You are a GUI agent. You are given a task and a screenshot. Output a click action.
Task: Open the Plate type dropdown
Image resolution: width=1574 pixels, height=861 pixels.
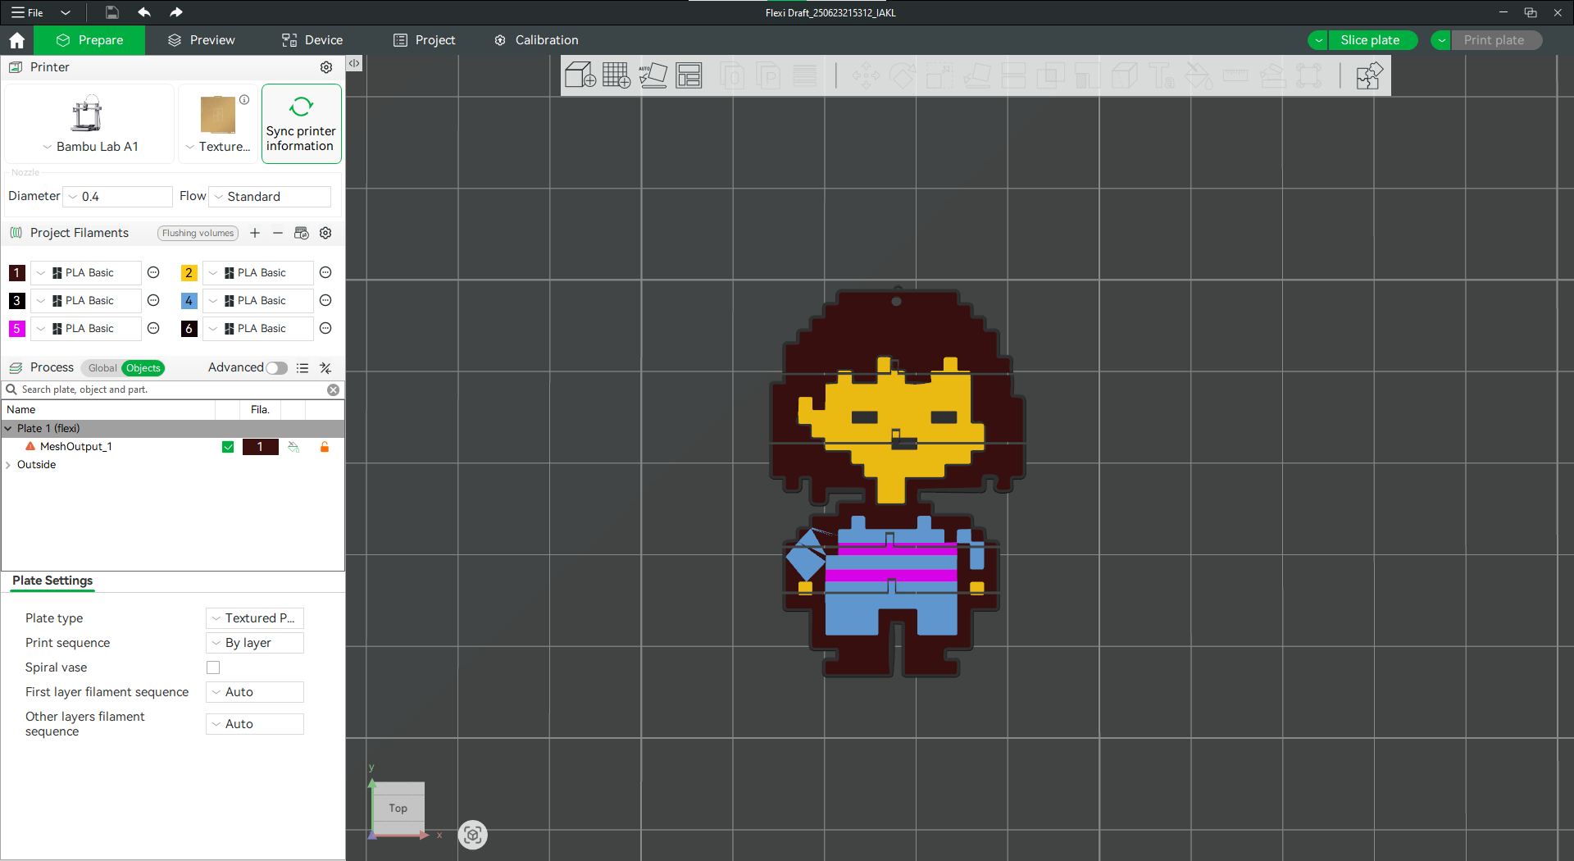pyautogui.click(x=255, y=618)
